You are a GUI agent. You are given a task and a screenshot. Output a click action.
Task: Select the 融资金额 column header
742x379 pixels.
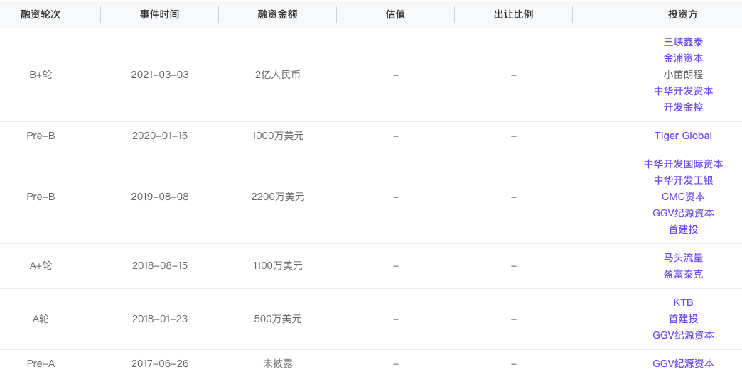pyautogui.click(x=277, y=14)
